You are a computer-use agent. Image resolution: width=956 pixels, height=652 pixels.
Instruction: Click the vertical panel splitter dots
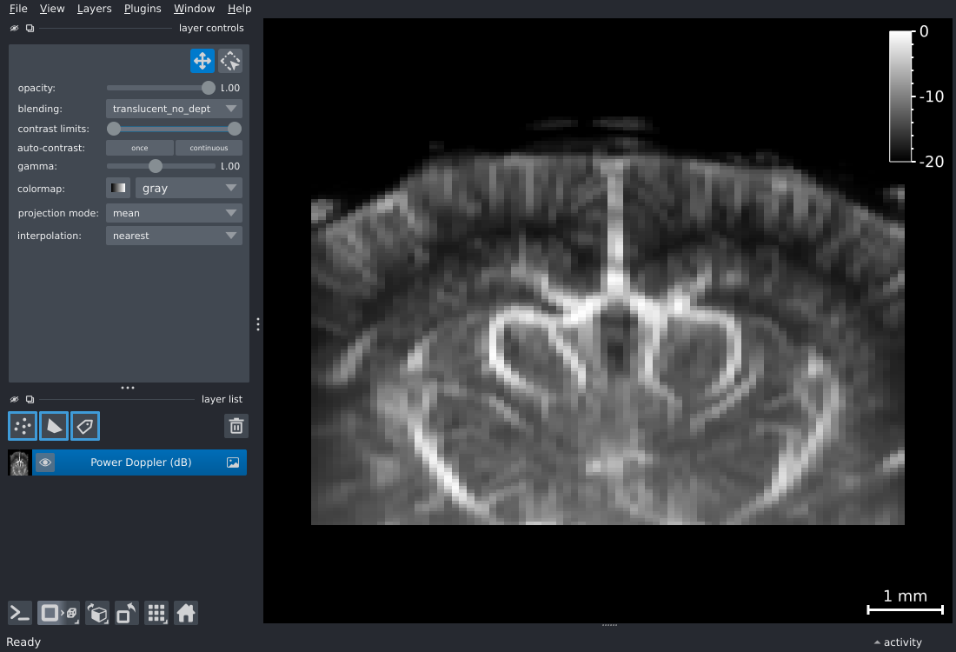click(x=258, y=324)
